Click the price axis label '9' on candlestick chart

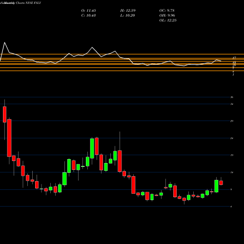pyautogui.click(x=231, y=189)
